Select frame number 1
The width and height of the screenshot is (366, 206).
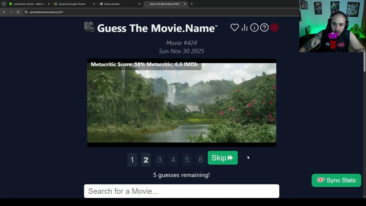[x=132, y=160]
